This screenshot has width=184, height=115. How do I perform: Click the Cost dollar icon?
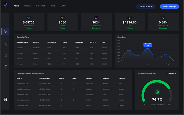coord(129,18)
